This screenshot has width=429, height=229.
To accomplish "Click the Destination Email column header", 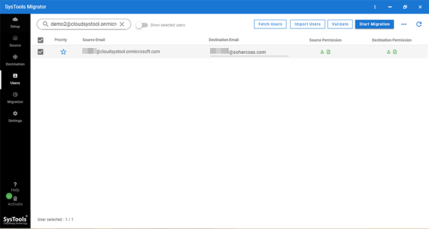I will pyautogui.click(x=224, y=40).
